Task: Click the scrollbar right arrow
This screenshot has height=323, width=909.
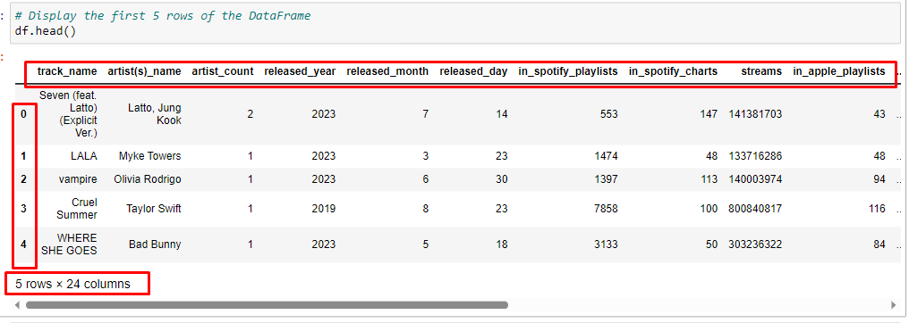Action: pyautogui.click(x=894, y=304)
